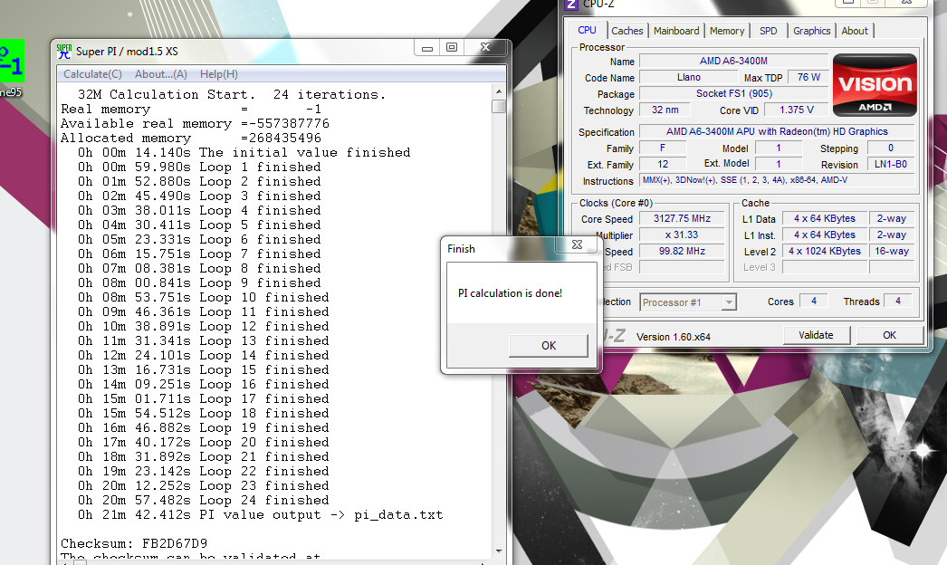
Task: Click the AMD Vision logo in CPU-Z
Action: point(875,85)
